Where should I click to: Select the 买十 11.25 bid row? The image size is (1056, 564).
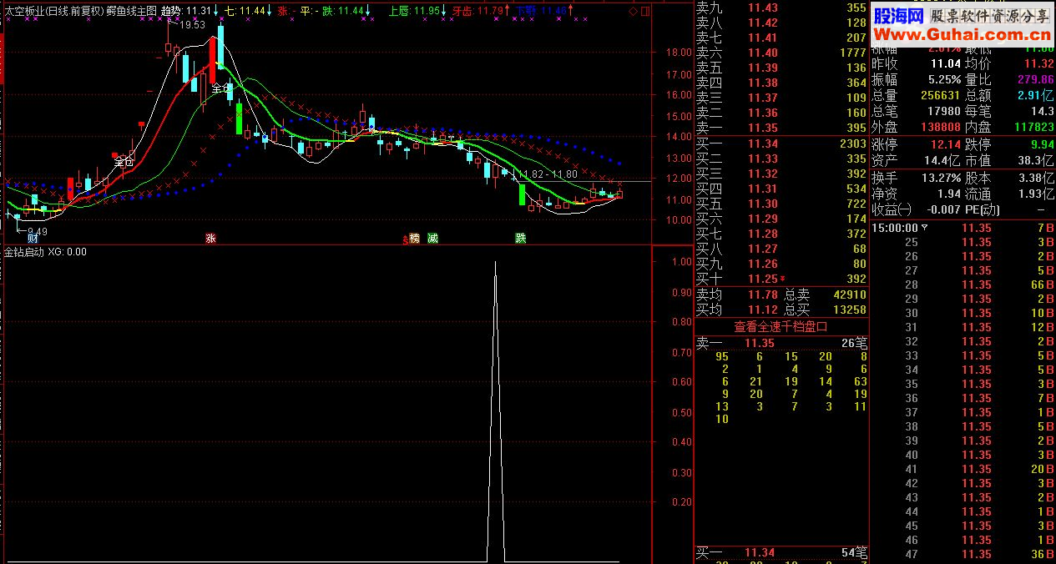781,279
